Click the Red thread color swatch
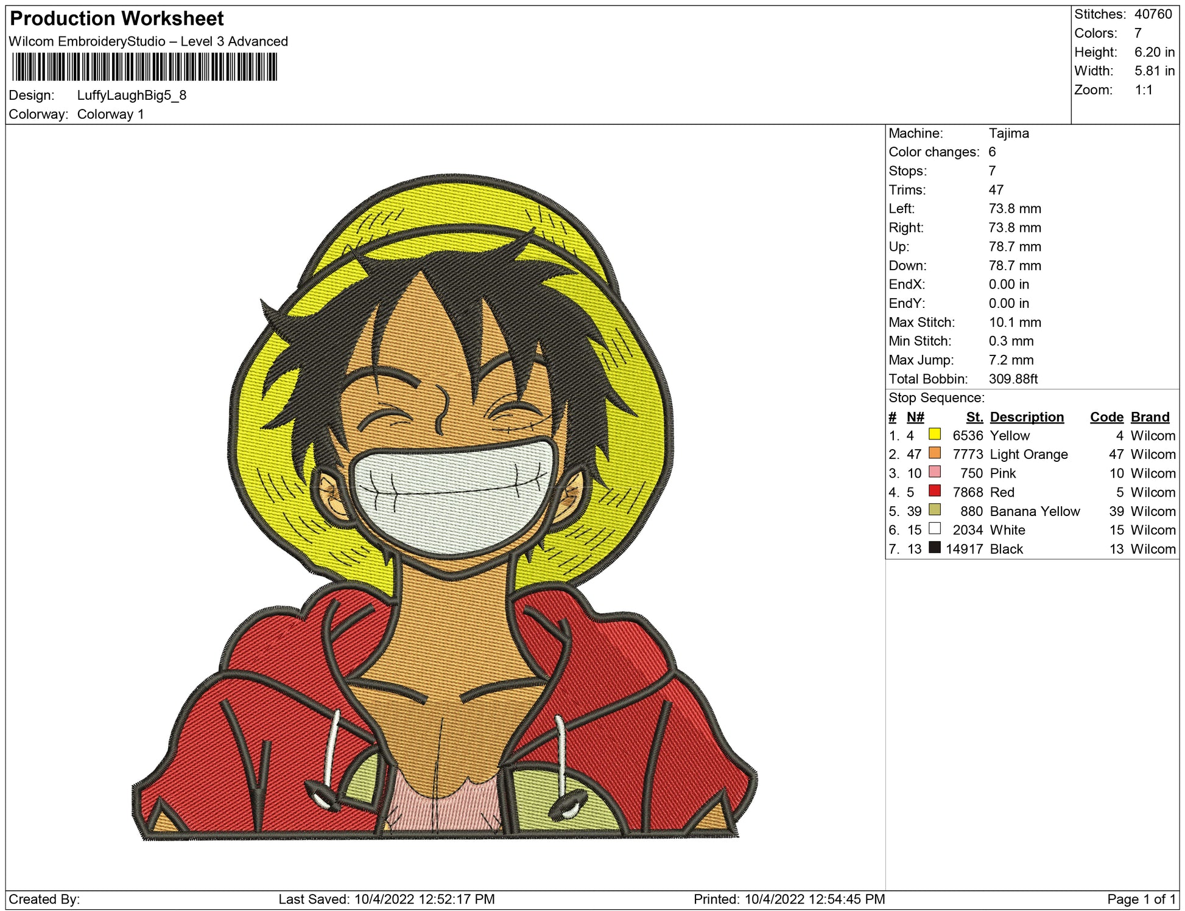Image resolution: width=1185 pixels, height=911 pixels. (x=934, y=490)
